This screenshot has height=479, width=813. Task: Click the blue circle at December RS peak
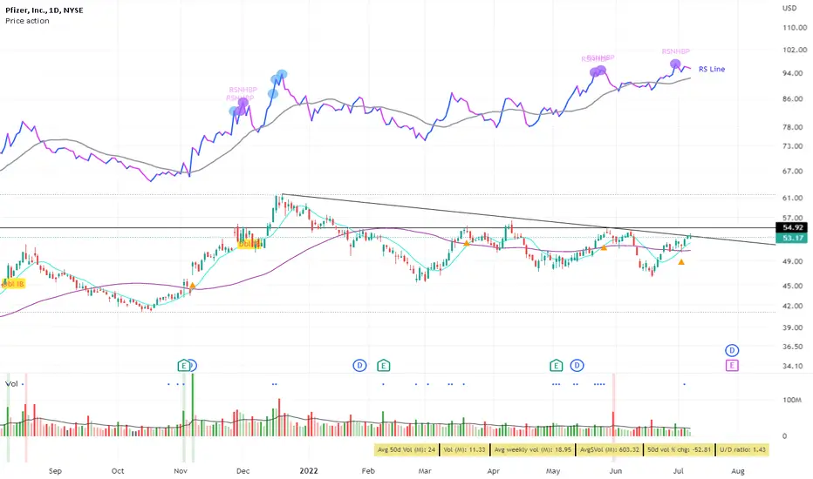click(282, 75)
